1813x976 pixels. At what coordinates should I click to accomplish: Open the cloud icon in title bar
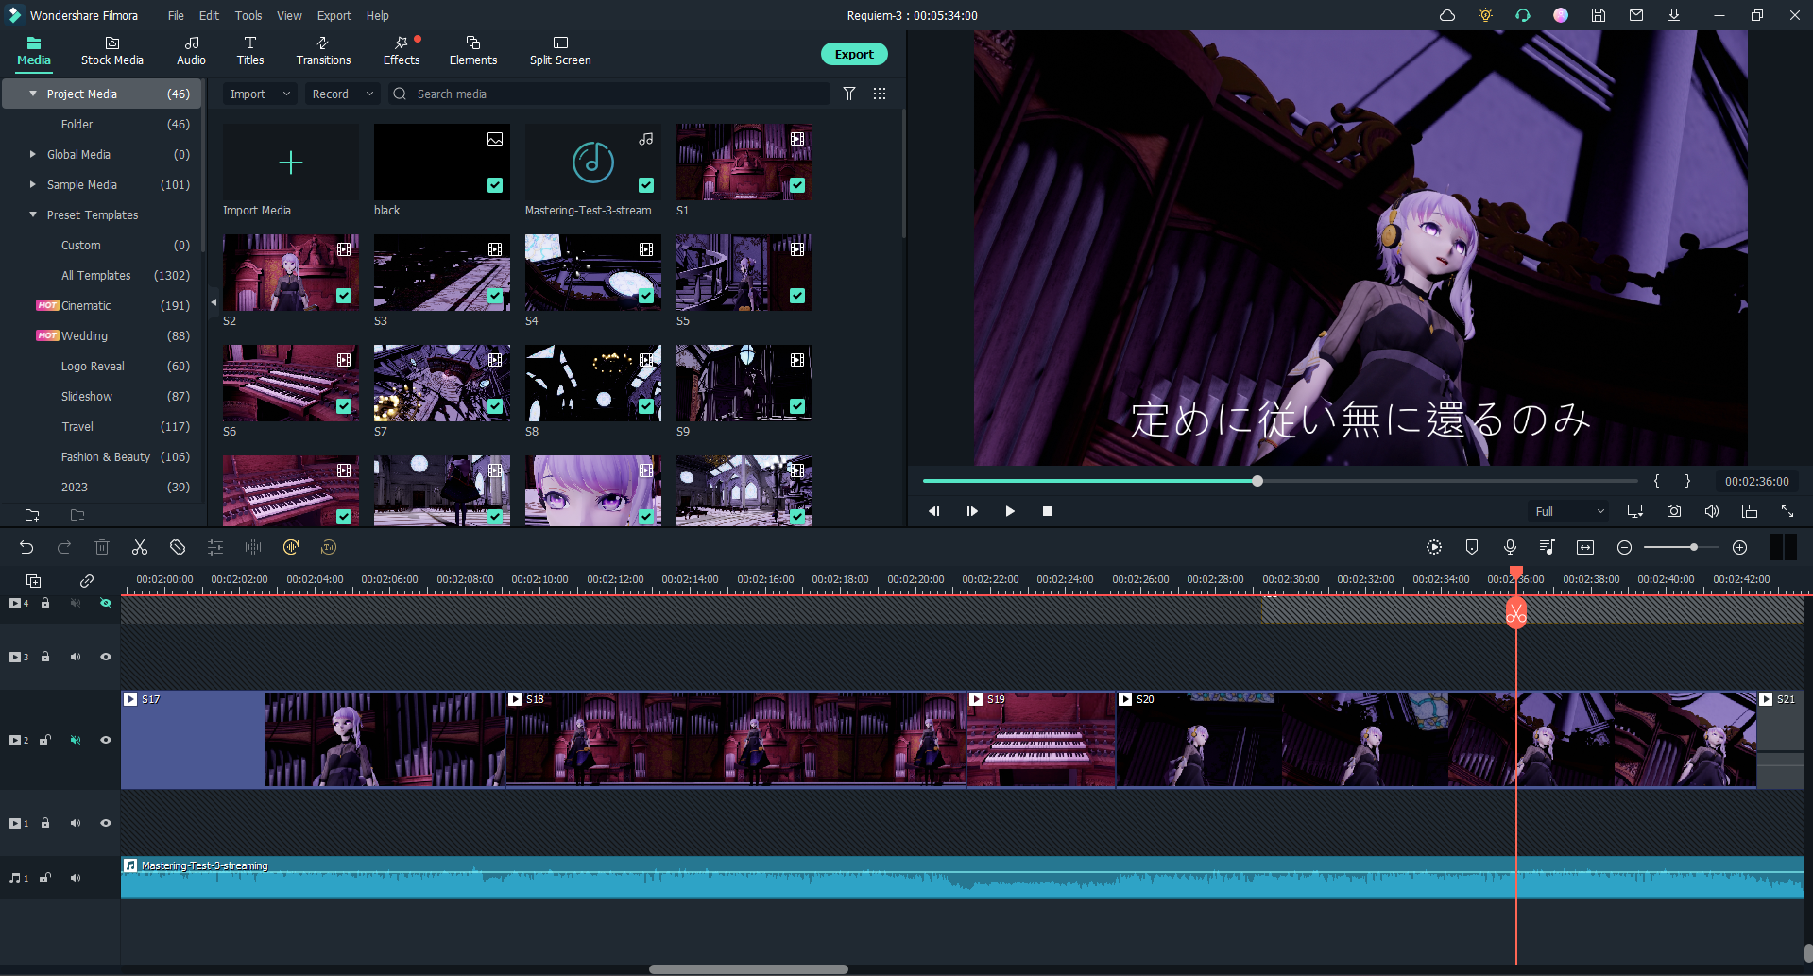(1447, 15)
